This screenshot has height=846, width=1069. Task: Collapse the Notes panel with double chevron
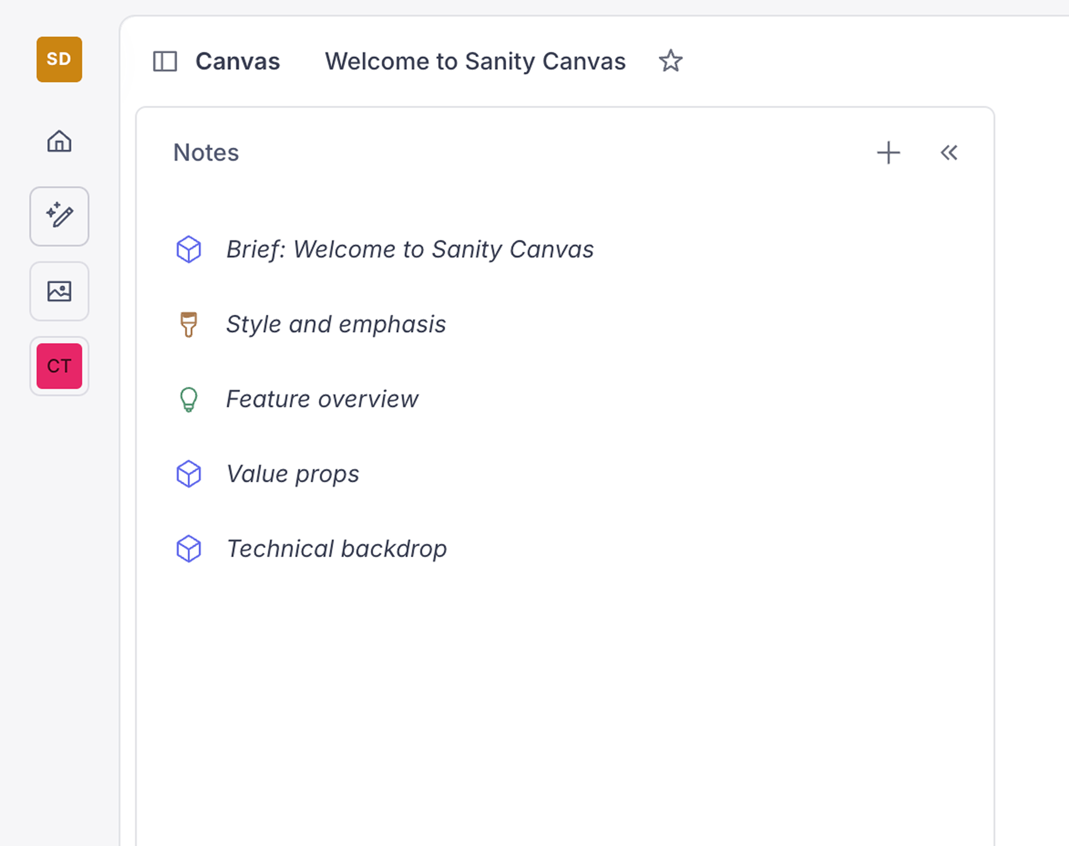[948, 152]
